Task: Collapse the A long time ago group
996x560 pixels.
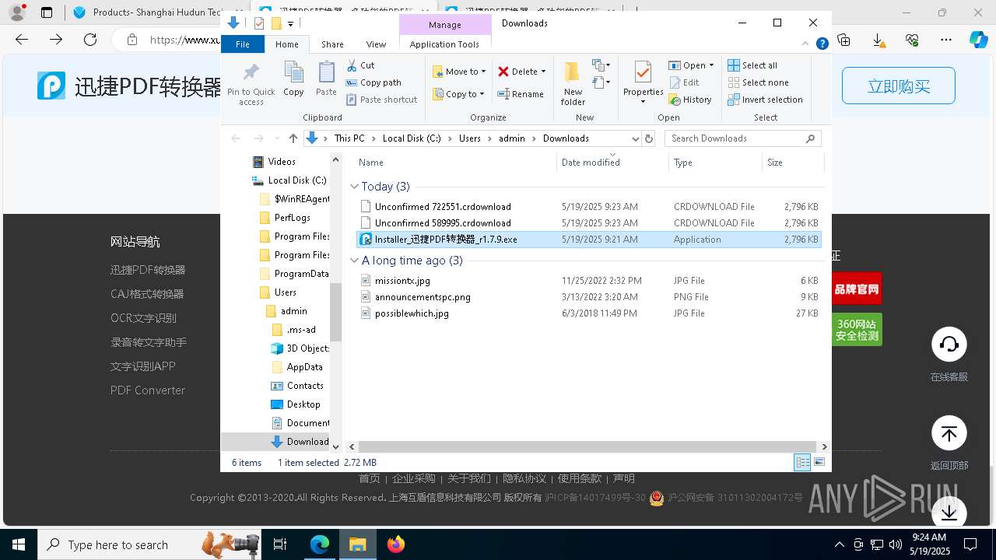Action: [354, 261]
